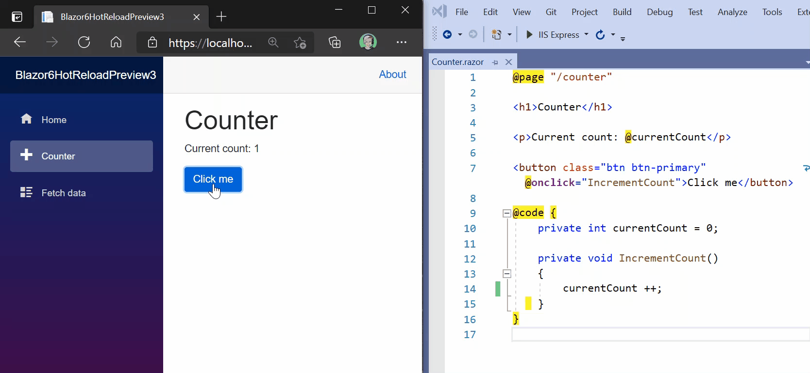Expand the Hot Reload options dropdown
The image size is (810, 373).
(613, 34)
